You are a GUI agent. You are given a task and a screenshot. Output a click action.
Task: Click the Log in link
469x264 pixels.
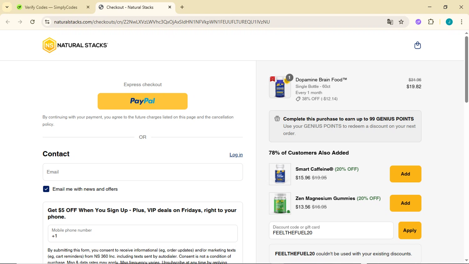coord(236,155)
